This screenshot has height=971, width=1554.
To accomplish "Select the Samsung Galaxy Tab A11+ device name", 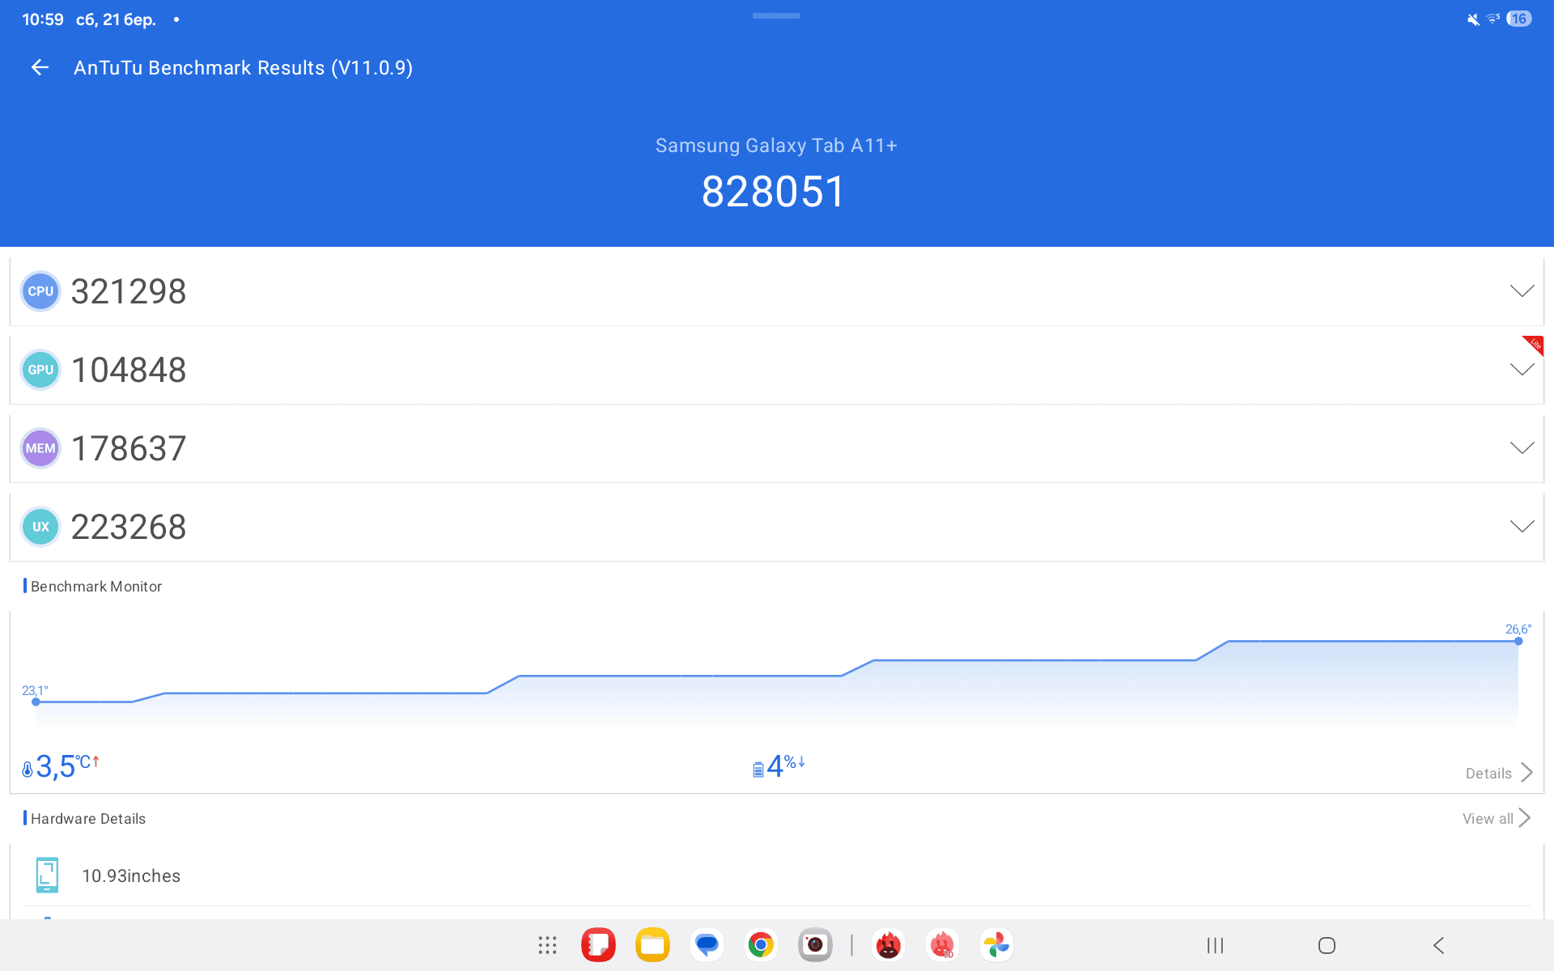I will tap(776, 146).
